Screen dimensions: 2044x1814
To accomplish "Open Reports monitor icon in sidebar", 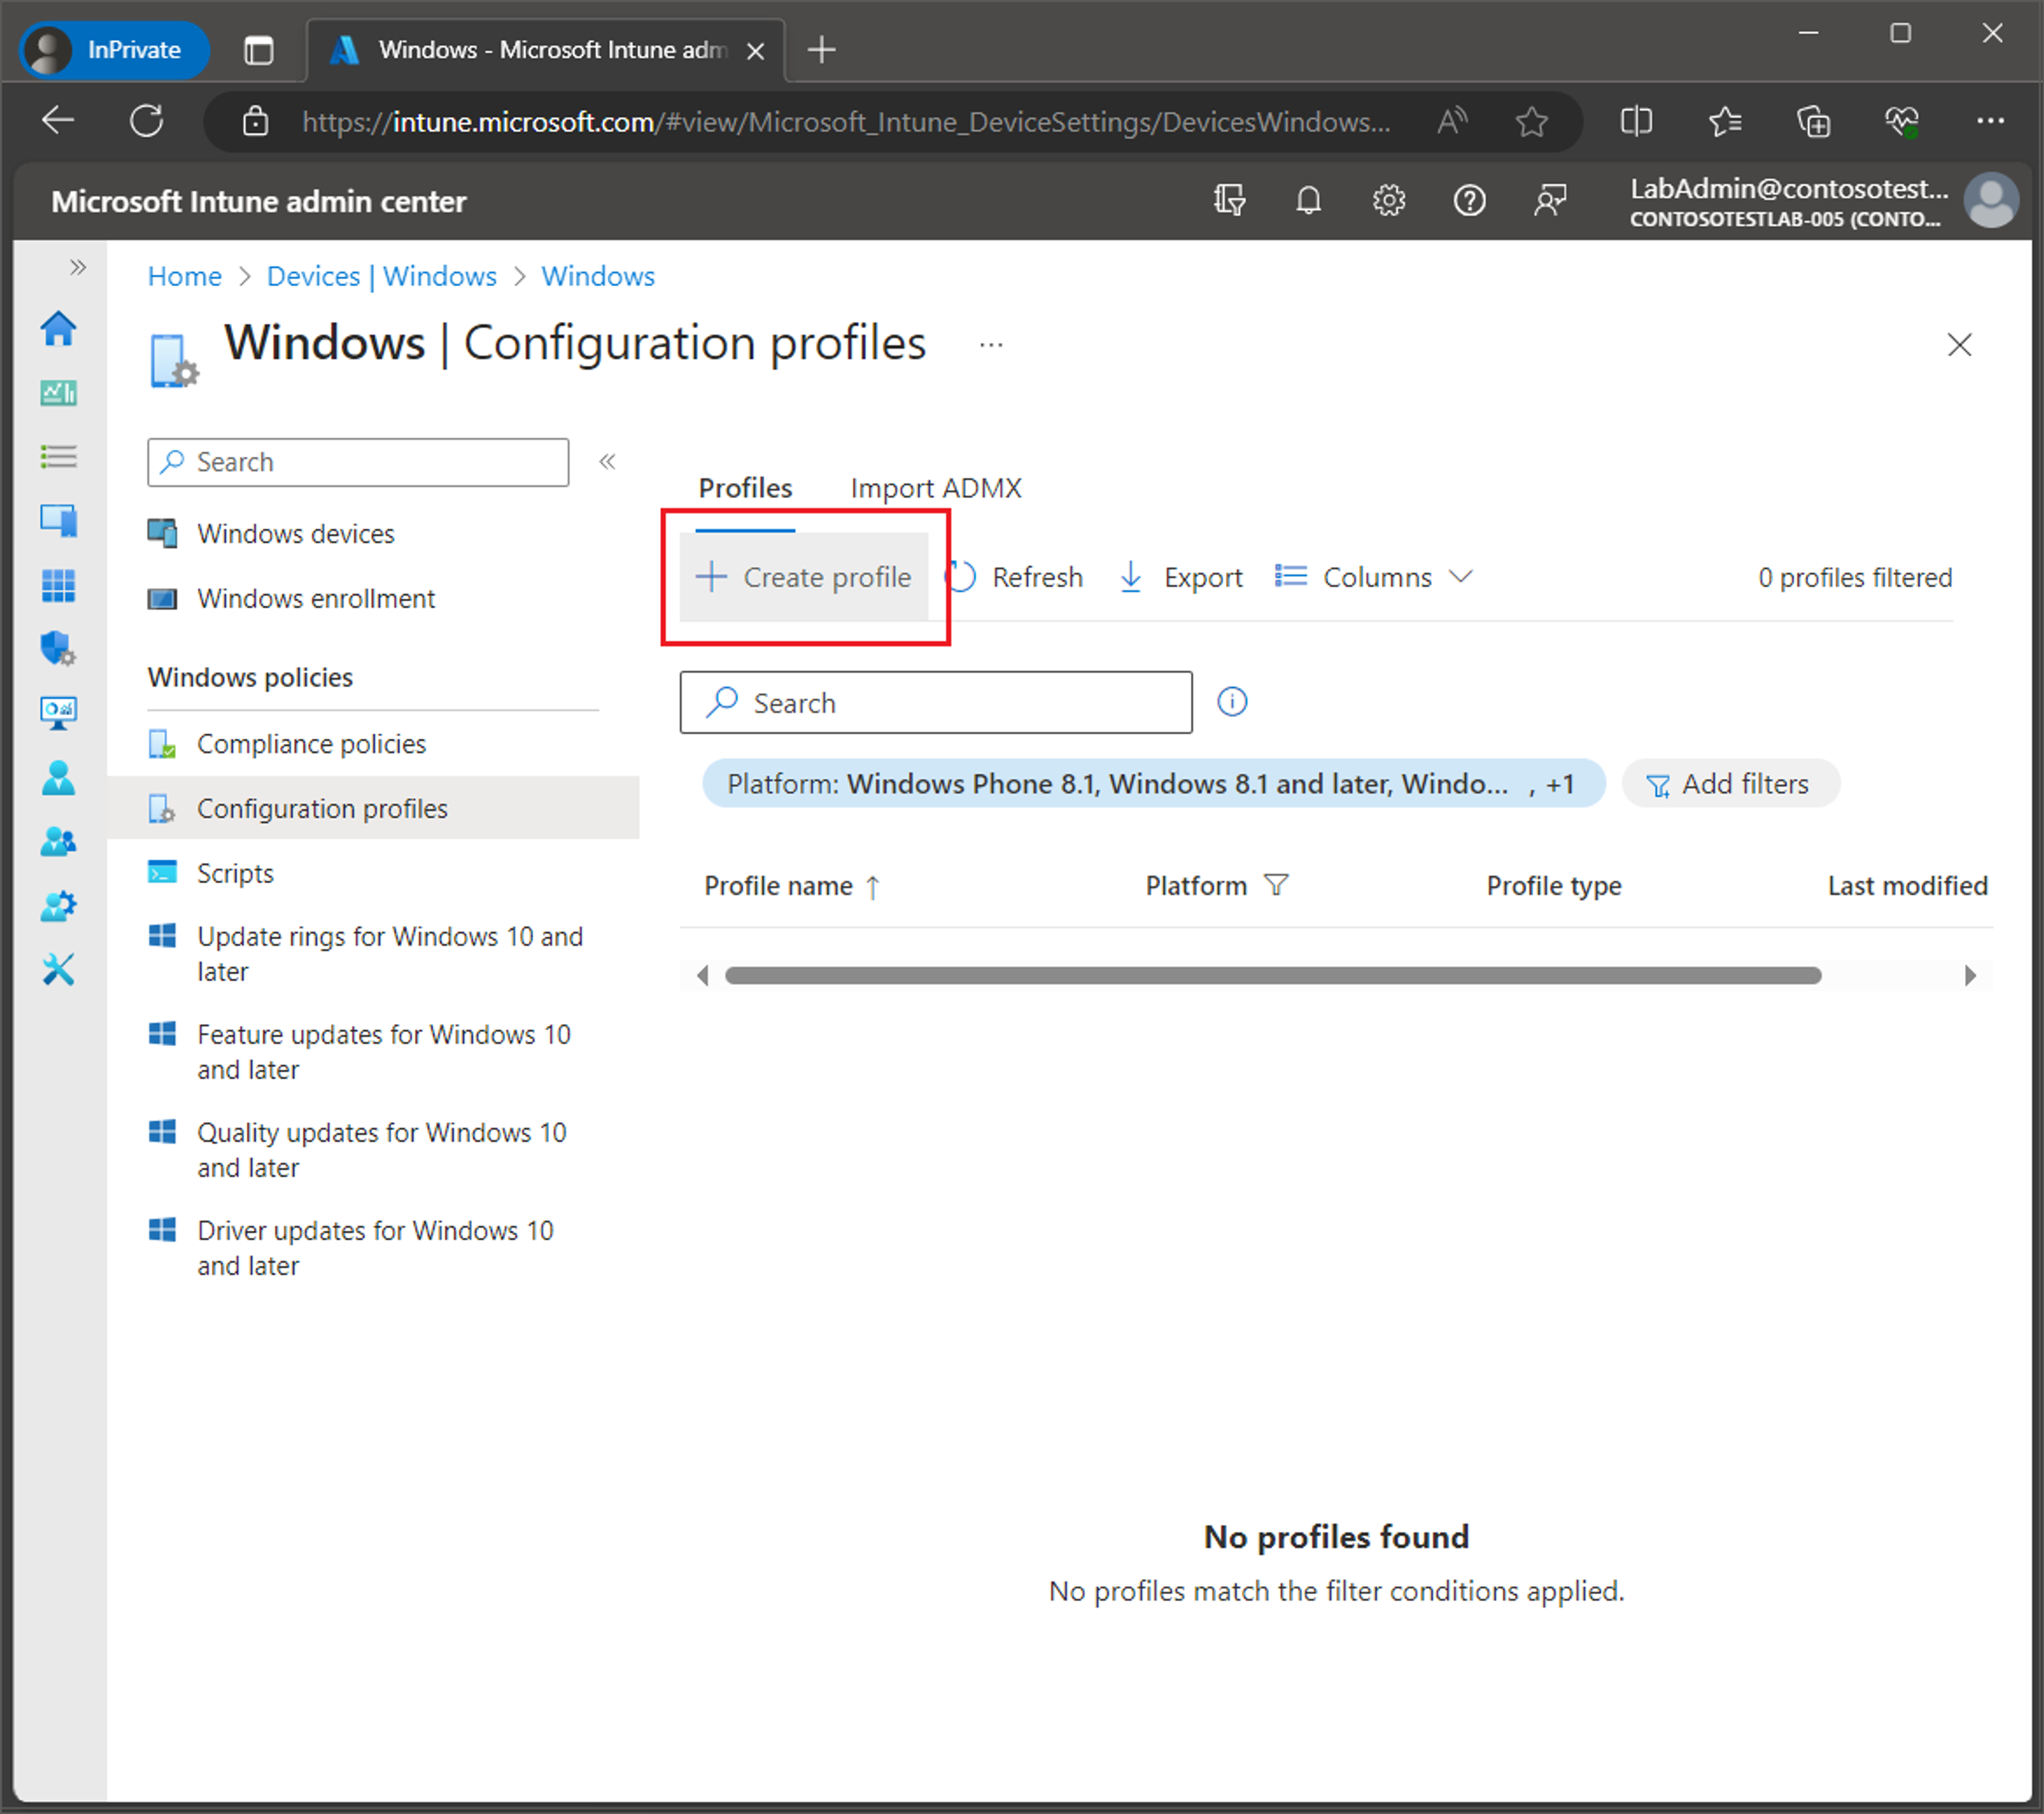I will point(58,713).
